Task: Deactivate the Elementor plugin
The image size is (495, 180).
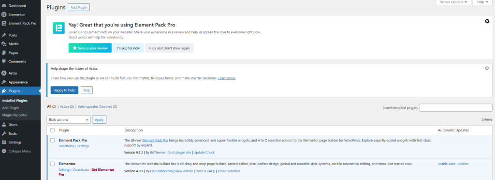Action: click(81, 169)
